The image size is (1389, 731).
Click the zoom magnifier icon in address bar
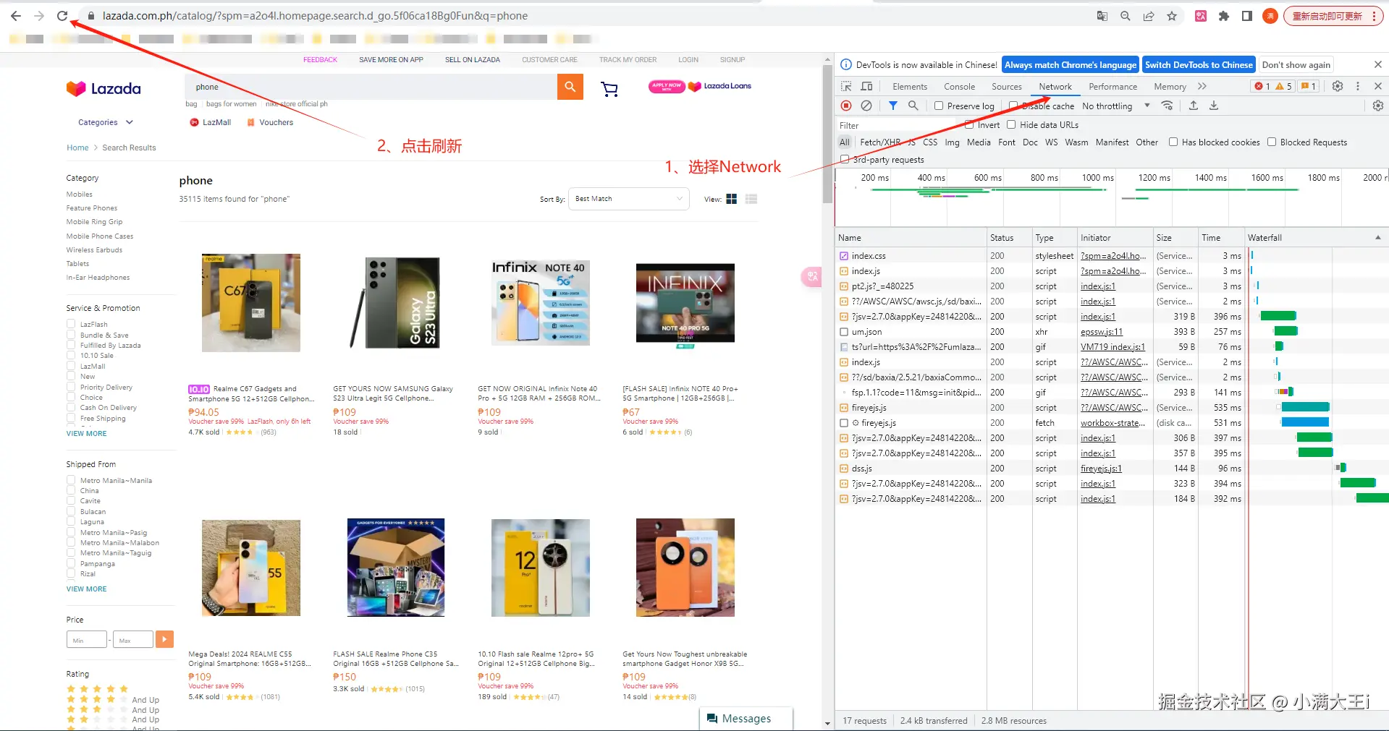[1126, 16]
